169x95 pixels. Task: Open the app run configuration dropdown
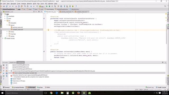[42, 6]
